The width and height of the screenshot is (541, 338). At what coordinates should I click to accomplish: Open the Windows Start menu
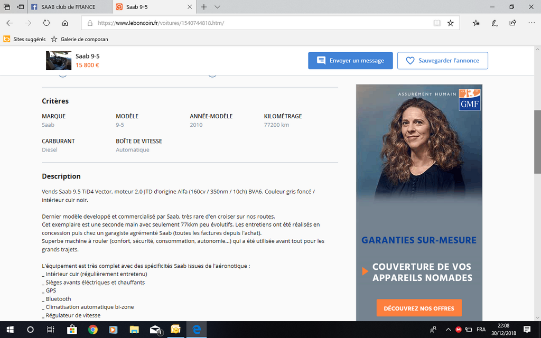click(10, 330)
